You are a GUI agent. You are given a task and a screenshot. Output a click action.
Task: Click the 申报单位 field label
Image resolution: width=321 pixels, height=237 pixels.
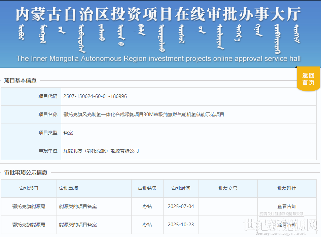tap(48, 151)
